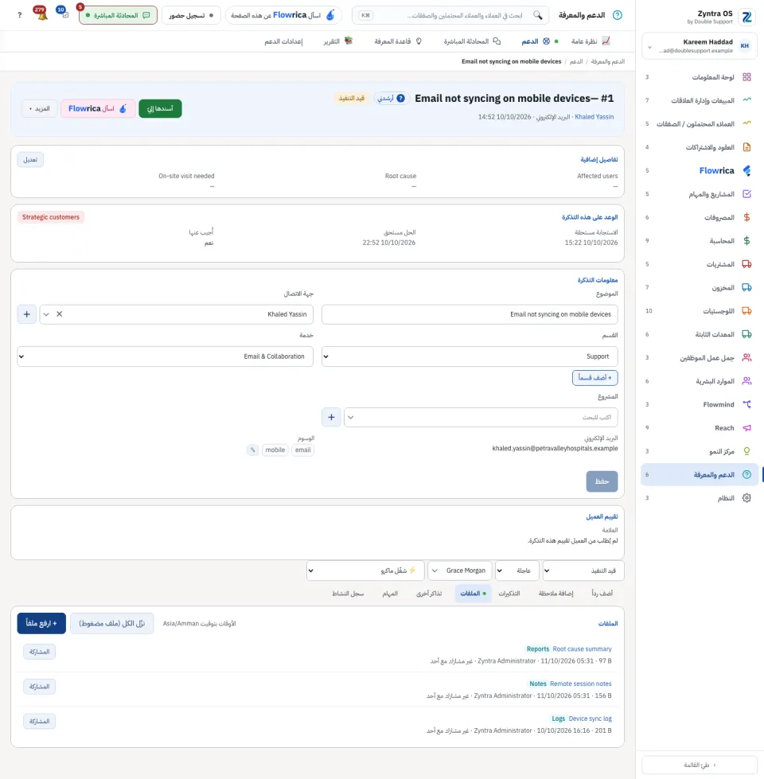Screen dimensions: 764x779
Task: Click المشاركة share button for Device sync log
Action: [x=39, y=721]
